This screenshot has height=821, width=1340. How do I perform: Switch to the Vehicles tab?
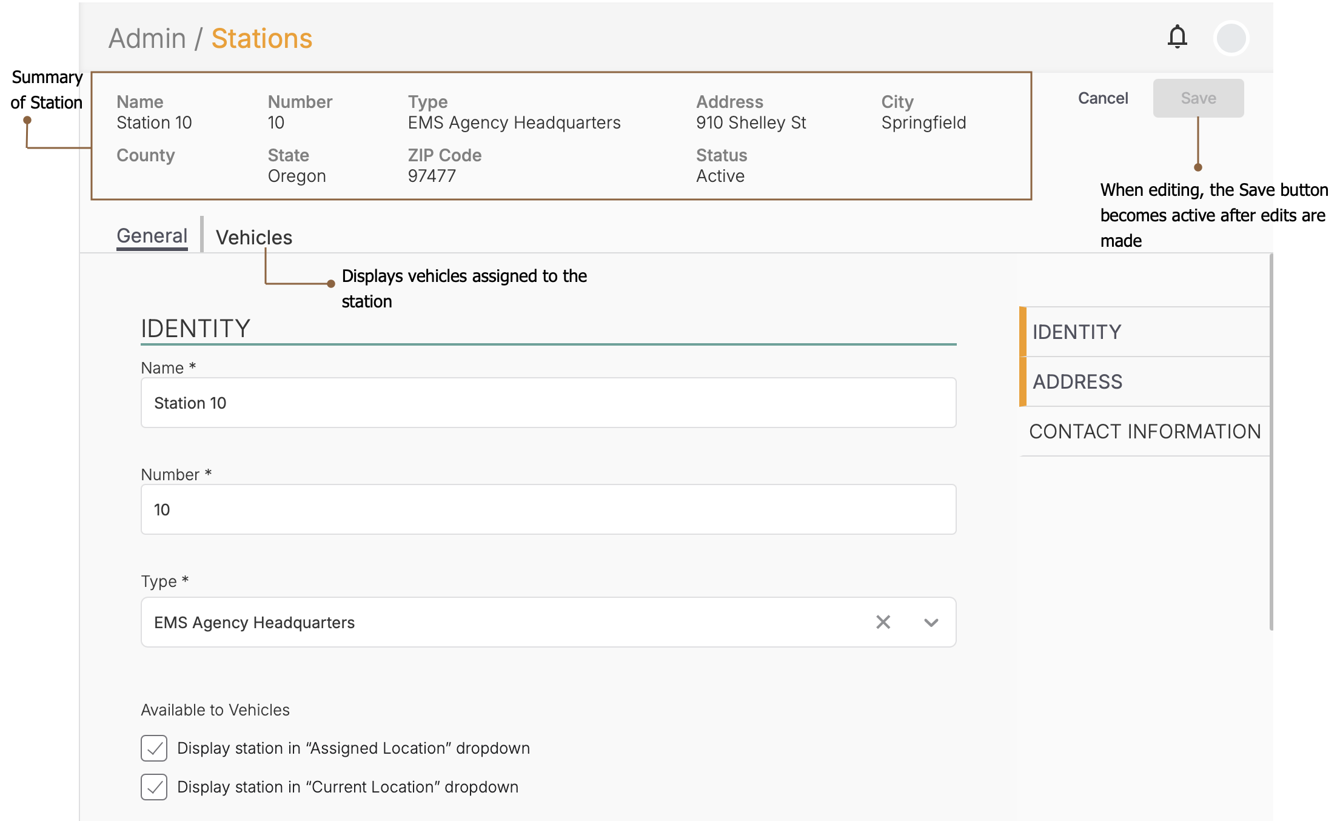tap(254, 237)
